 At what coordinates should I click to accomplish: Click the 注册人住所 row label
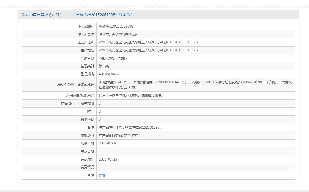[86, 42]
